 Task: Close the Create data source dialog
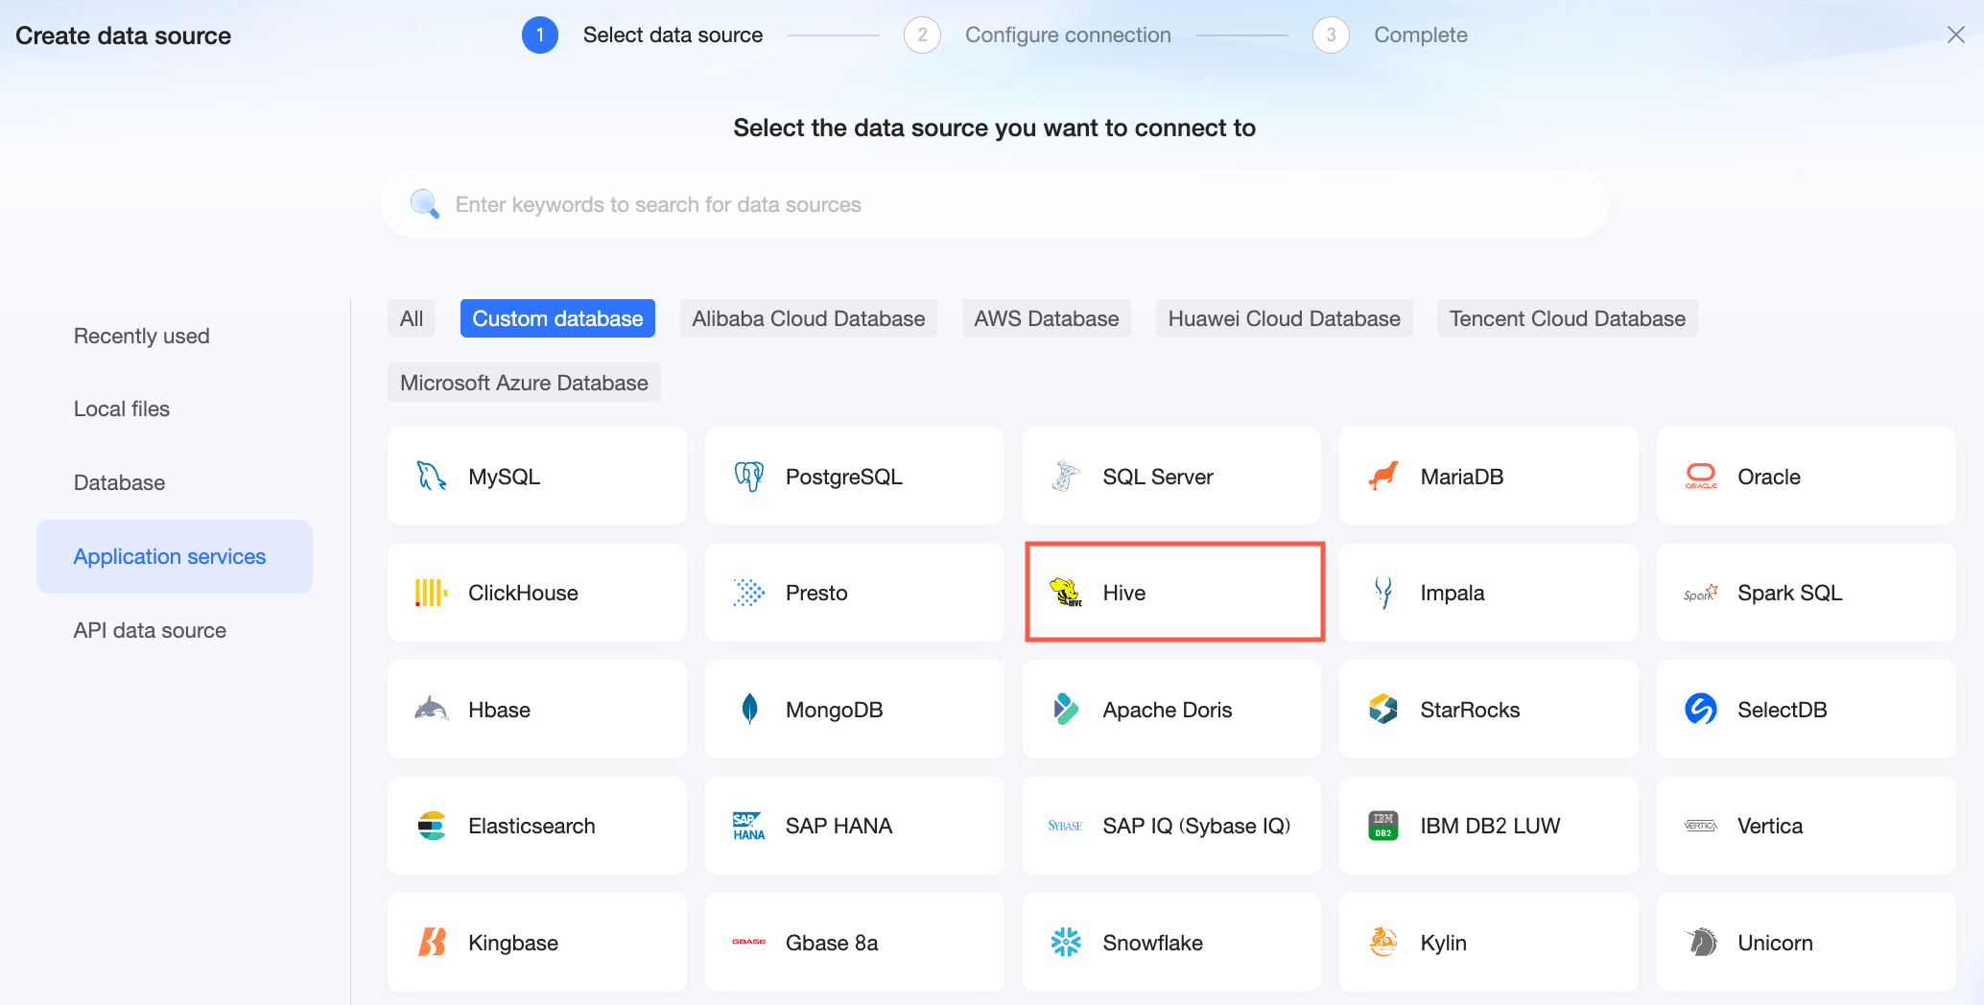pos(1955,35)
